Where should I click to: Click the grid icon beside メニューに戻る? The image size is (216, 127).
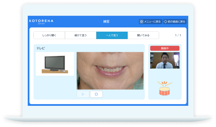pos(141,21)
